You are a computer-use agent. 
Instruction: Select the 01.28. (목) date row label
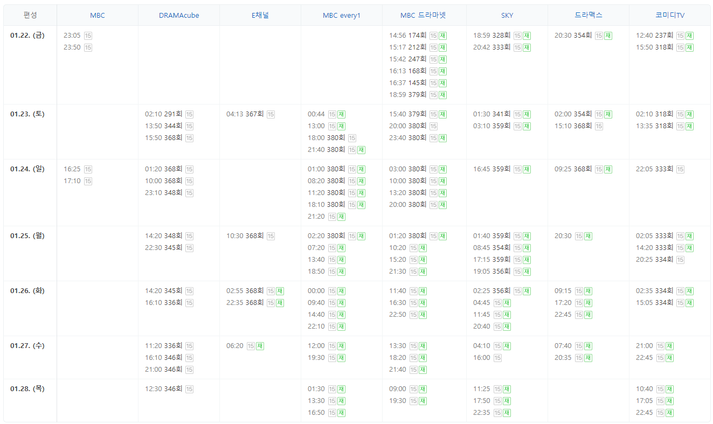pos(27,389)
